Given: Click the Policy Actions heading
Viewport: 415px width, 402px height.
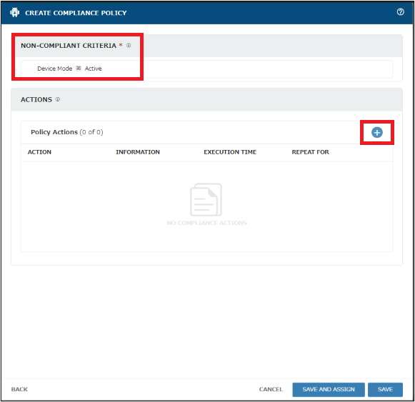Looking at the screenshot, I should pos(67,132).
